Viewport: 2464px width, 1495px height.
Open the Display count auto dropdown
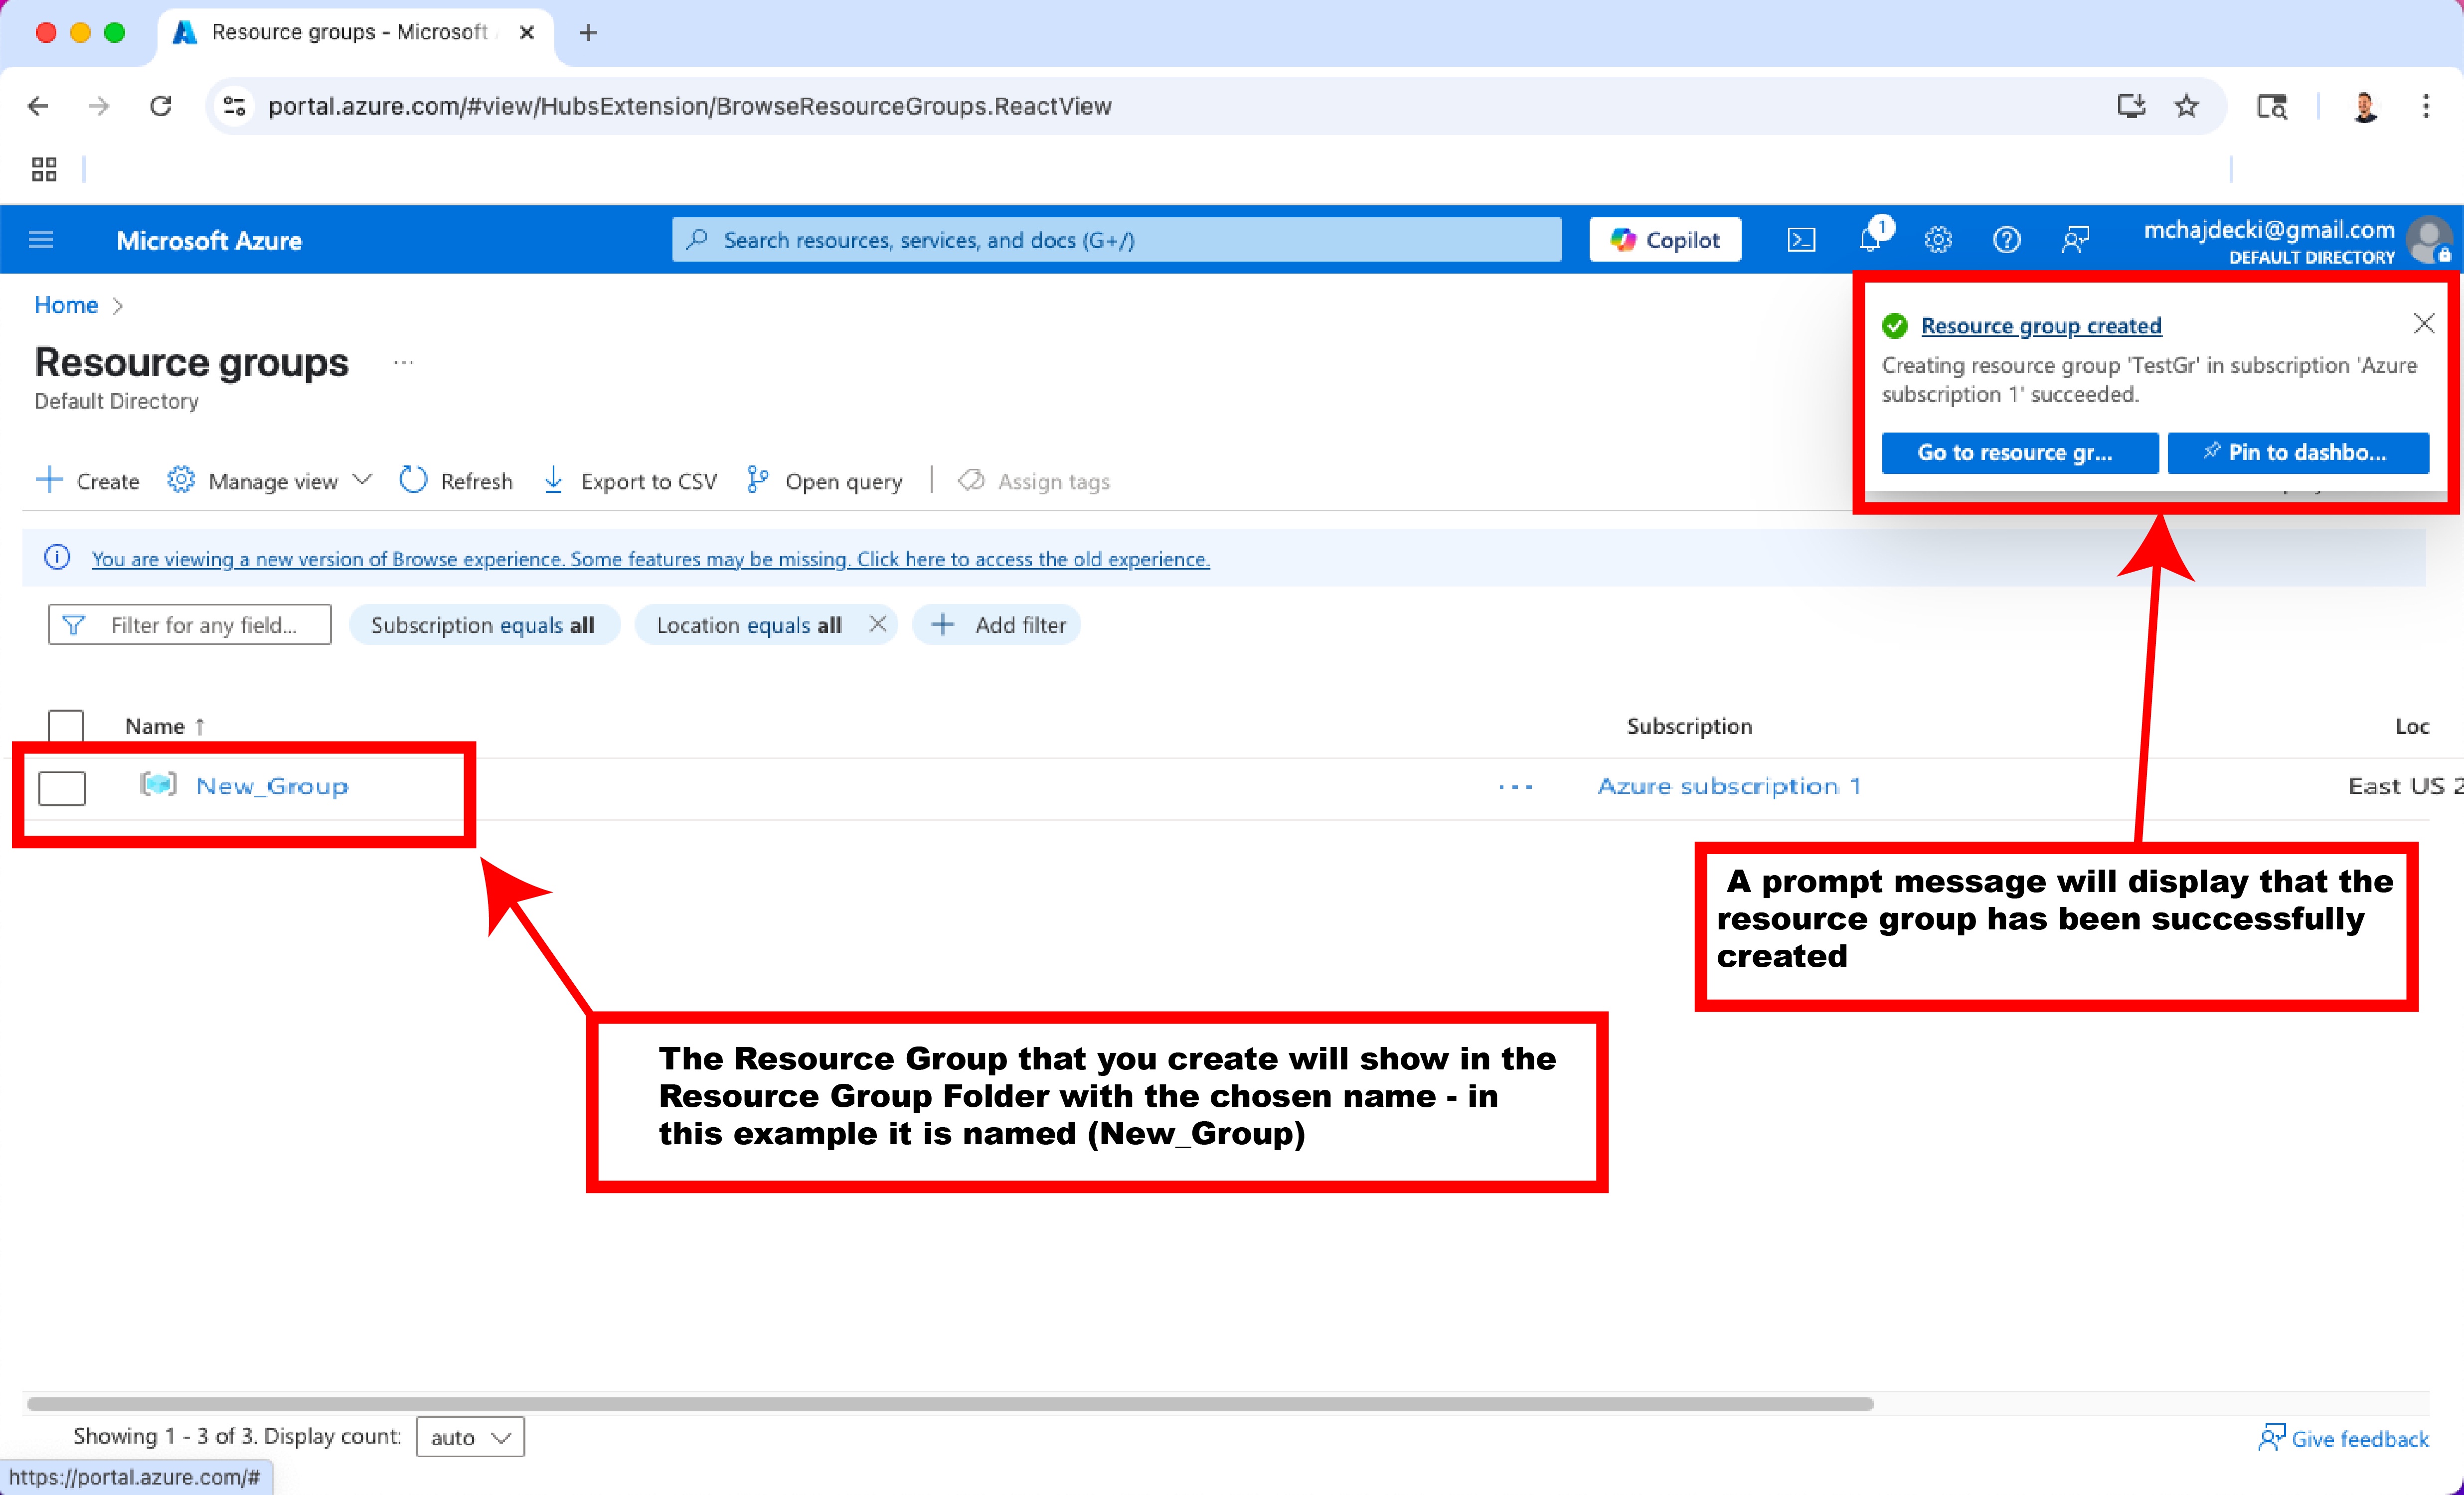click(x=470, y=1437)
